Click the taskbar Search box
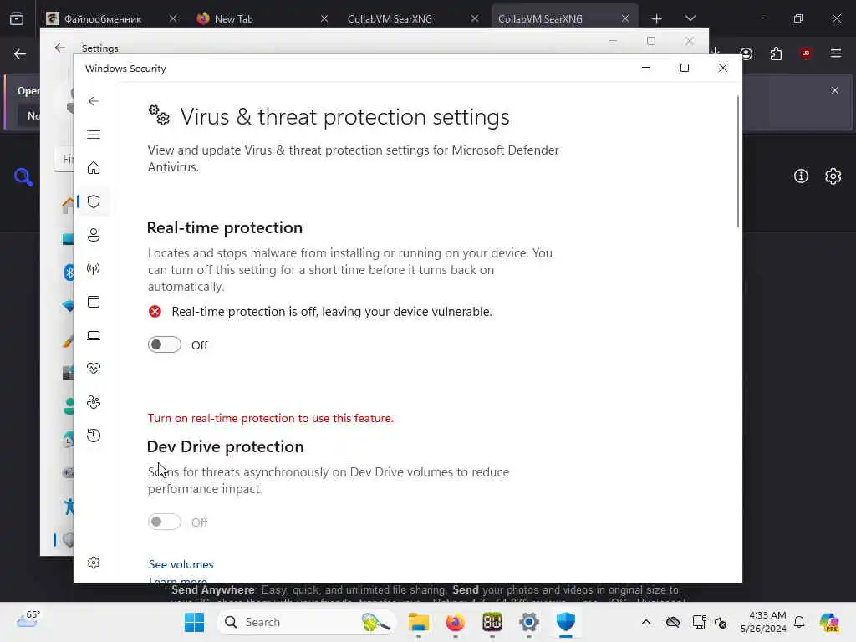Viewport: 856px width, 642px height. pyautogui.click(x=306, y=622)
